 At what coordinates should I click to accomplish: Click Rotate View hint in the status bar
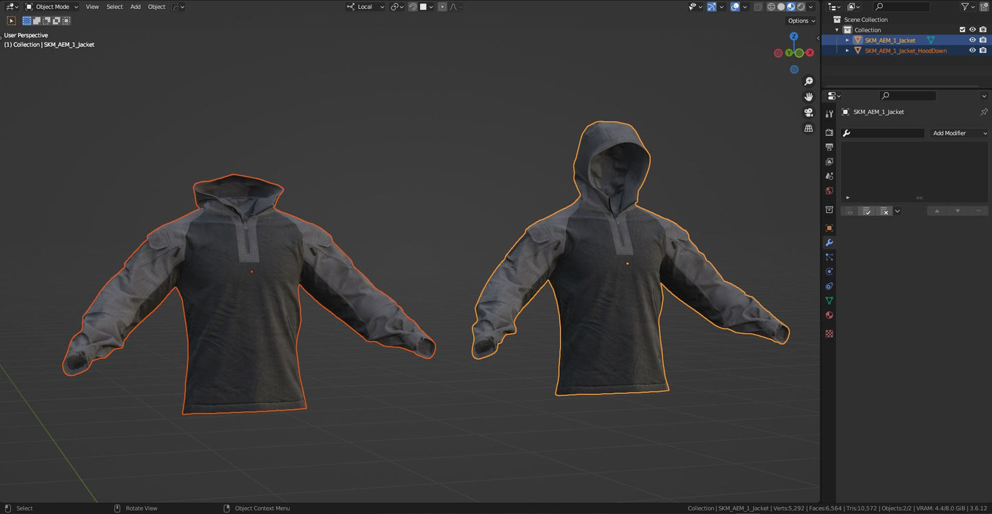point(141,509)
